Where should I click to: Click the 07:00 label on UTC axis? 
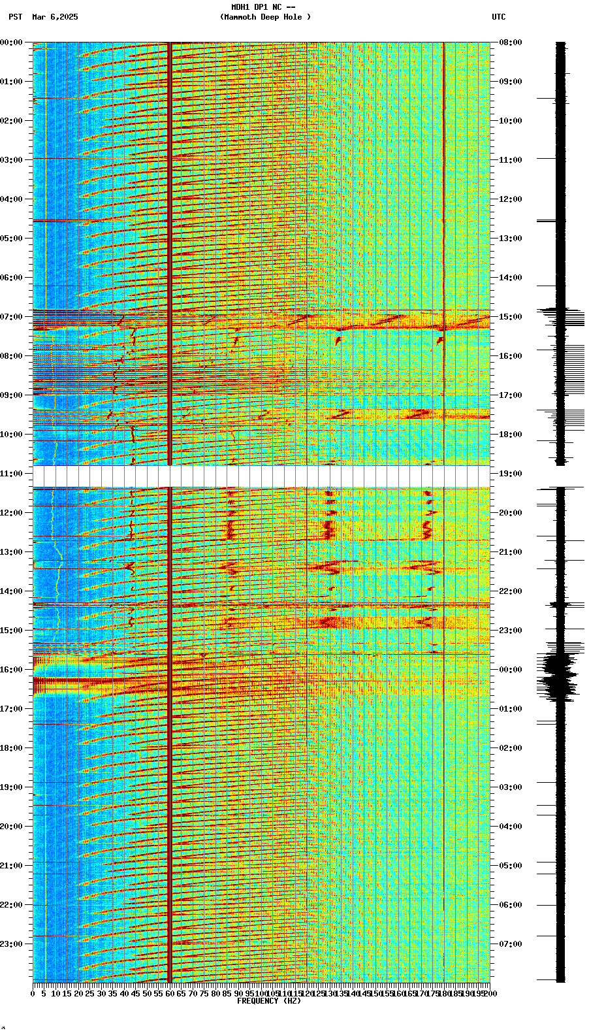tap(511, 944)
